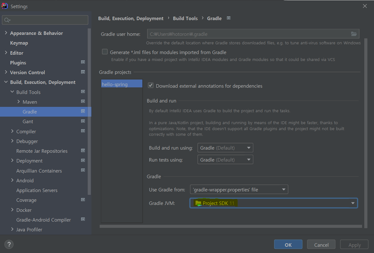Open the Gradle JVM dropdown arrow

(353, 203)
